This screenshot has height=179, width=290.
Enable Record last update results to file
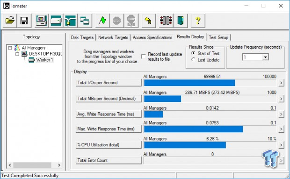(144, 57)
